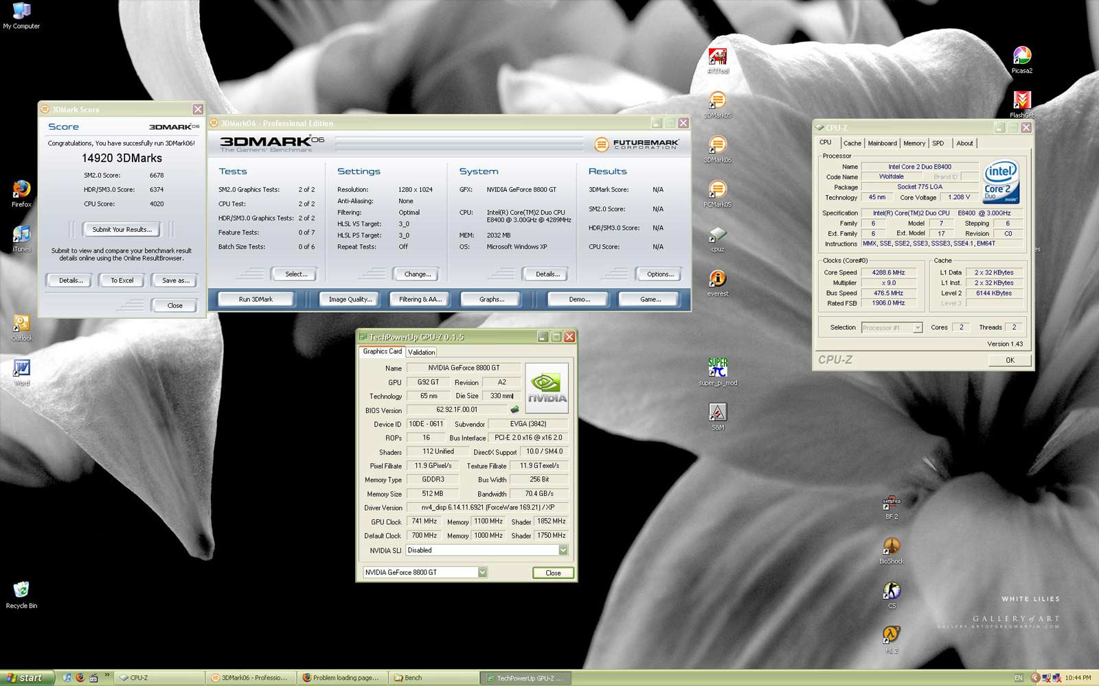Launch Firefox from the desktop
The height and width of the screenshot is (686, 1099).
[x=21, y=193]
